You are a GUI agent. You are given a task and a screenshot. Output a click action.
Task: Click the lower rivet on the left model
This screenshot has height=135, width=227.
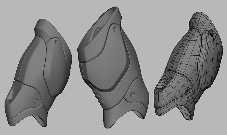tap(36, 101)
